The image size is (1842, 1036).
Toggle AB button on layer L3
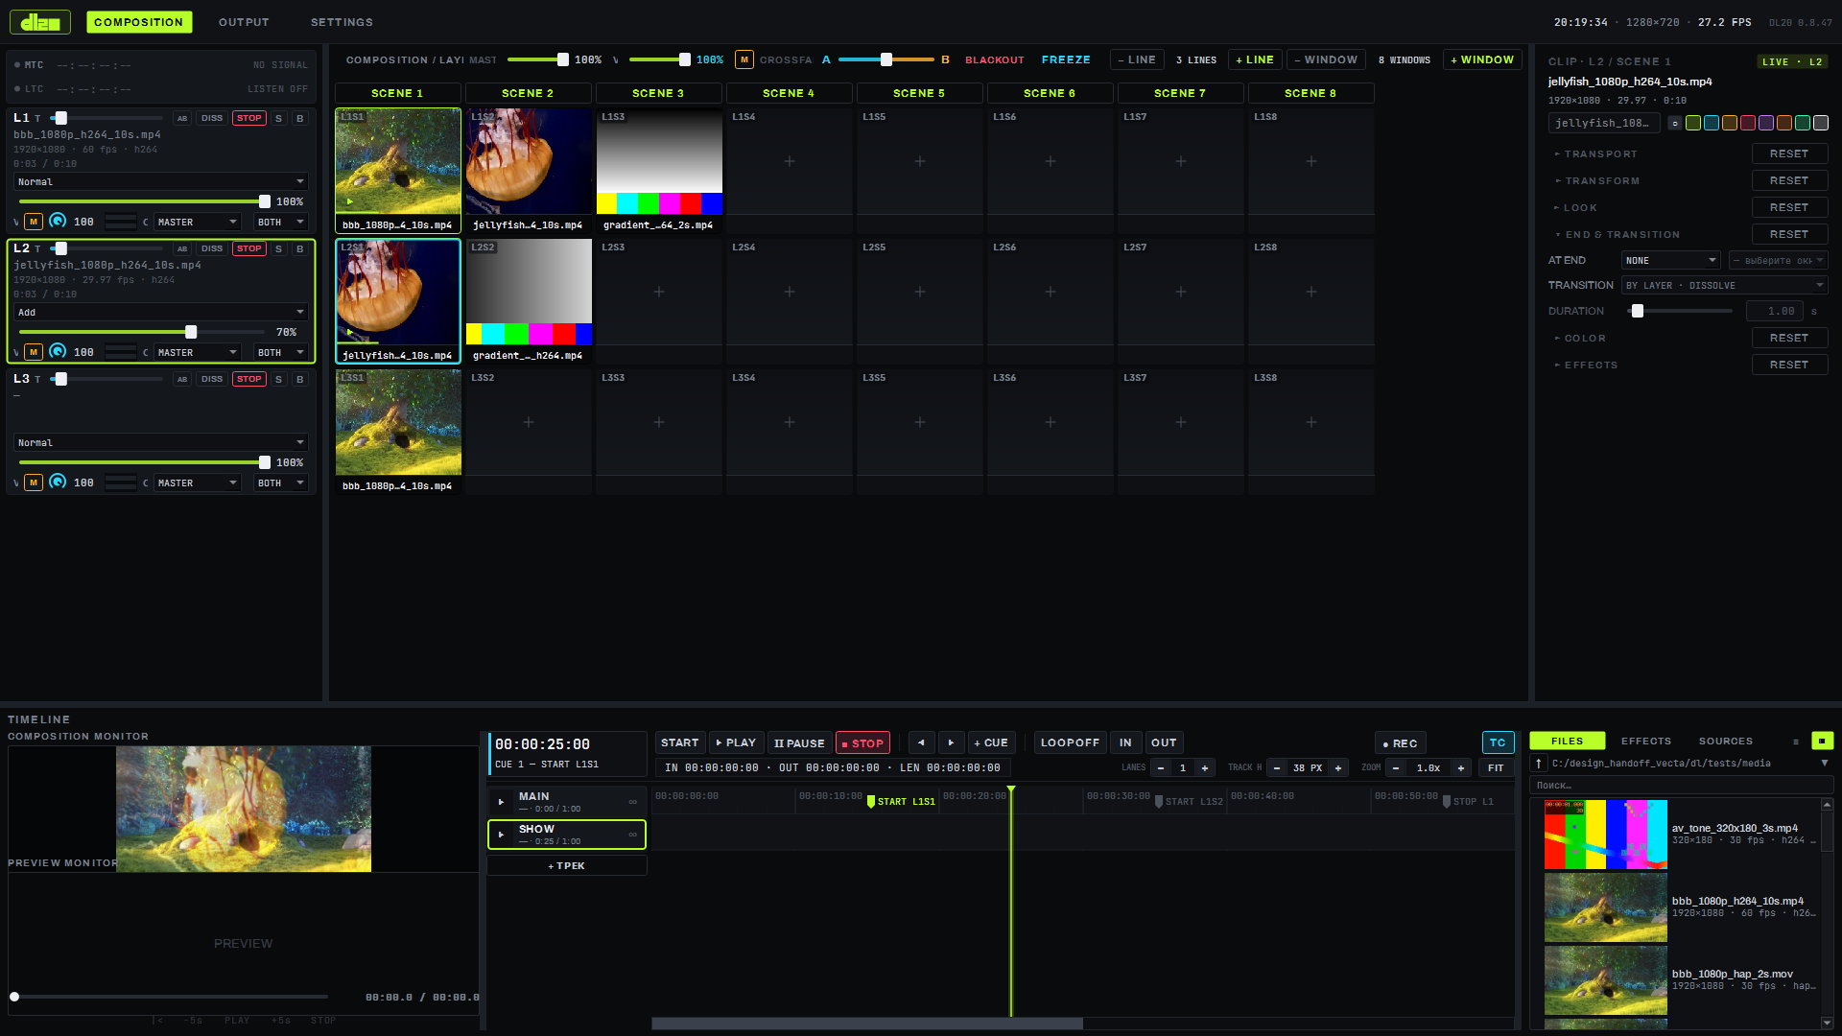click(x=182, y=379)
